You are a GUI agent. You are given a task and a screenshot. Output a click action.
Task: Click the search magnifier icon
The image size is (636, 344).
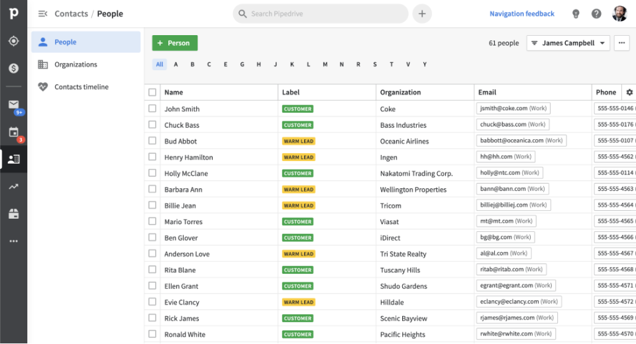click(x=242, y=14)
